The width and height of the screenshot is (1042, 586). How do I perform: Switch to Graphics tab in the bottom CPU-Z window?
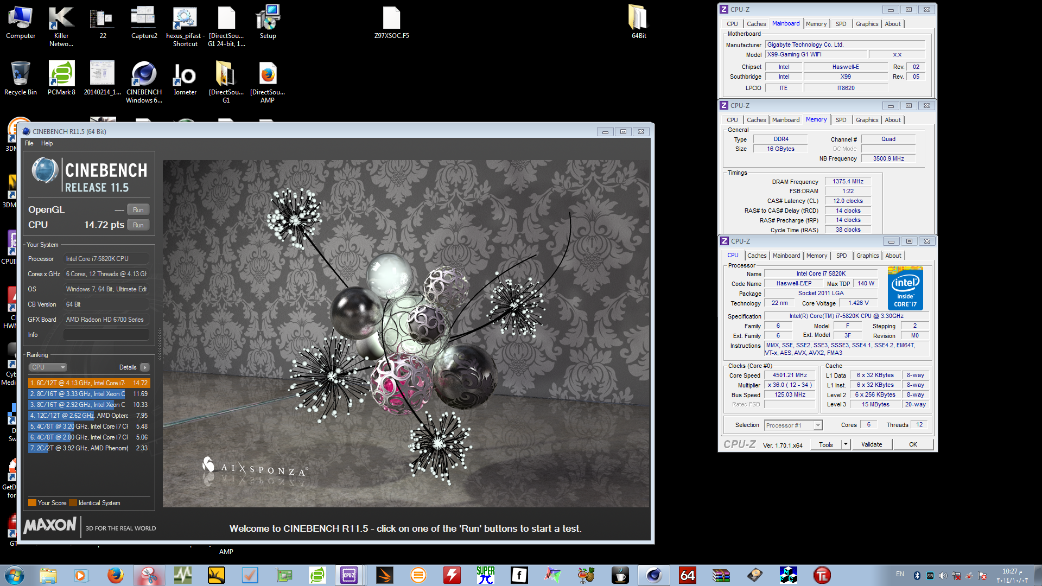point(867,256)
